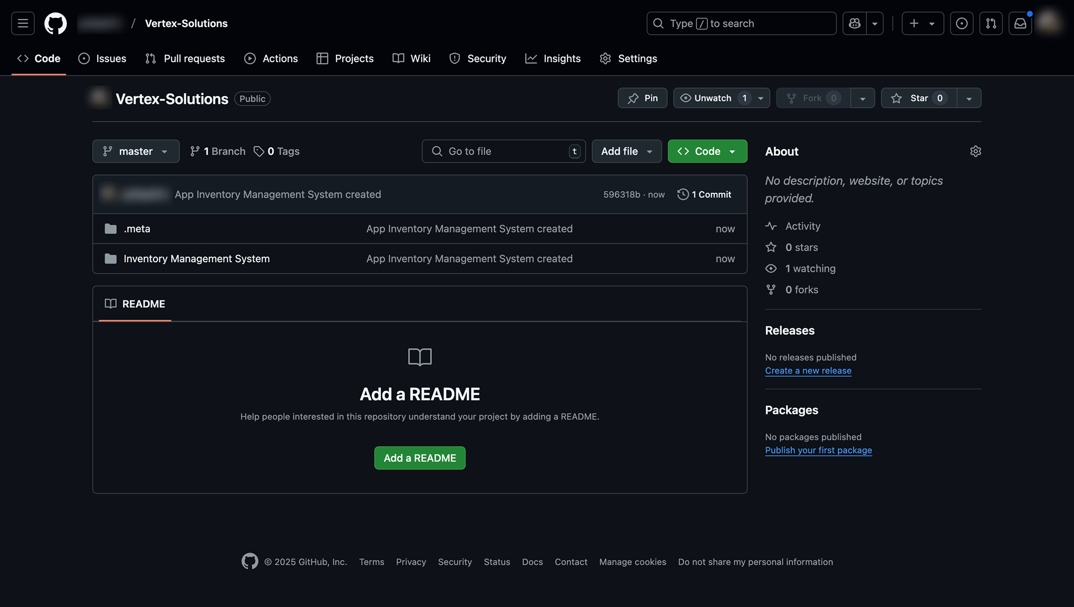Viewport: 1074px width, 607px height.
Task: Click the Add a README button
Action: click(x=420, y=458)
